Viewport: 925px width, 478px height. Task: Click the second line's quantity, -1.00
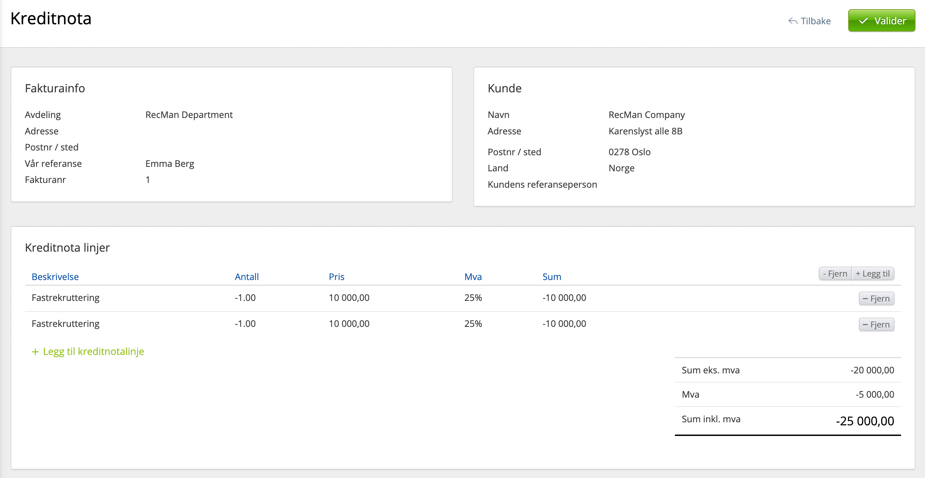point(245,323)
